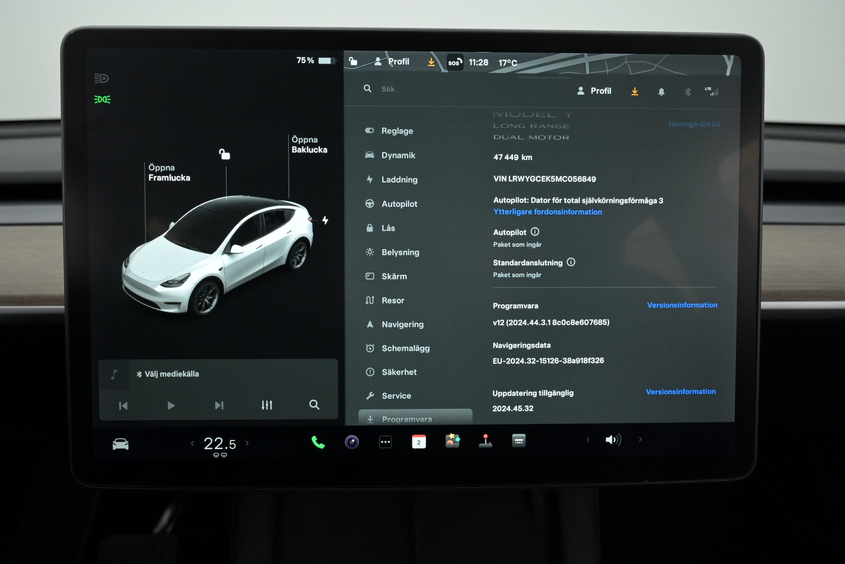Tap settings header orange download icon

pyautogui.click(x=635, y=91)
